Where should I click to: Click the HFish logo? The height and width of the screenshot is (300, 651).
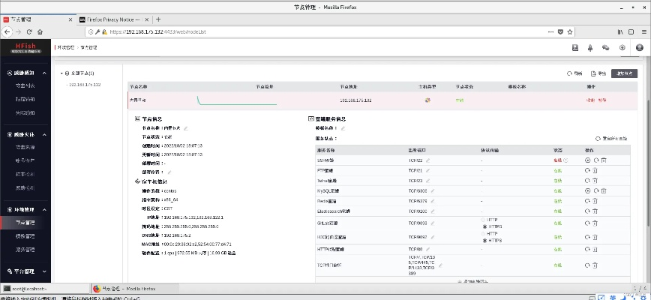click(25, 48)
